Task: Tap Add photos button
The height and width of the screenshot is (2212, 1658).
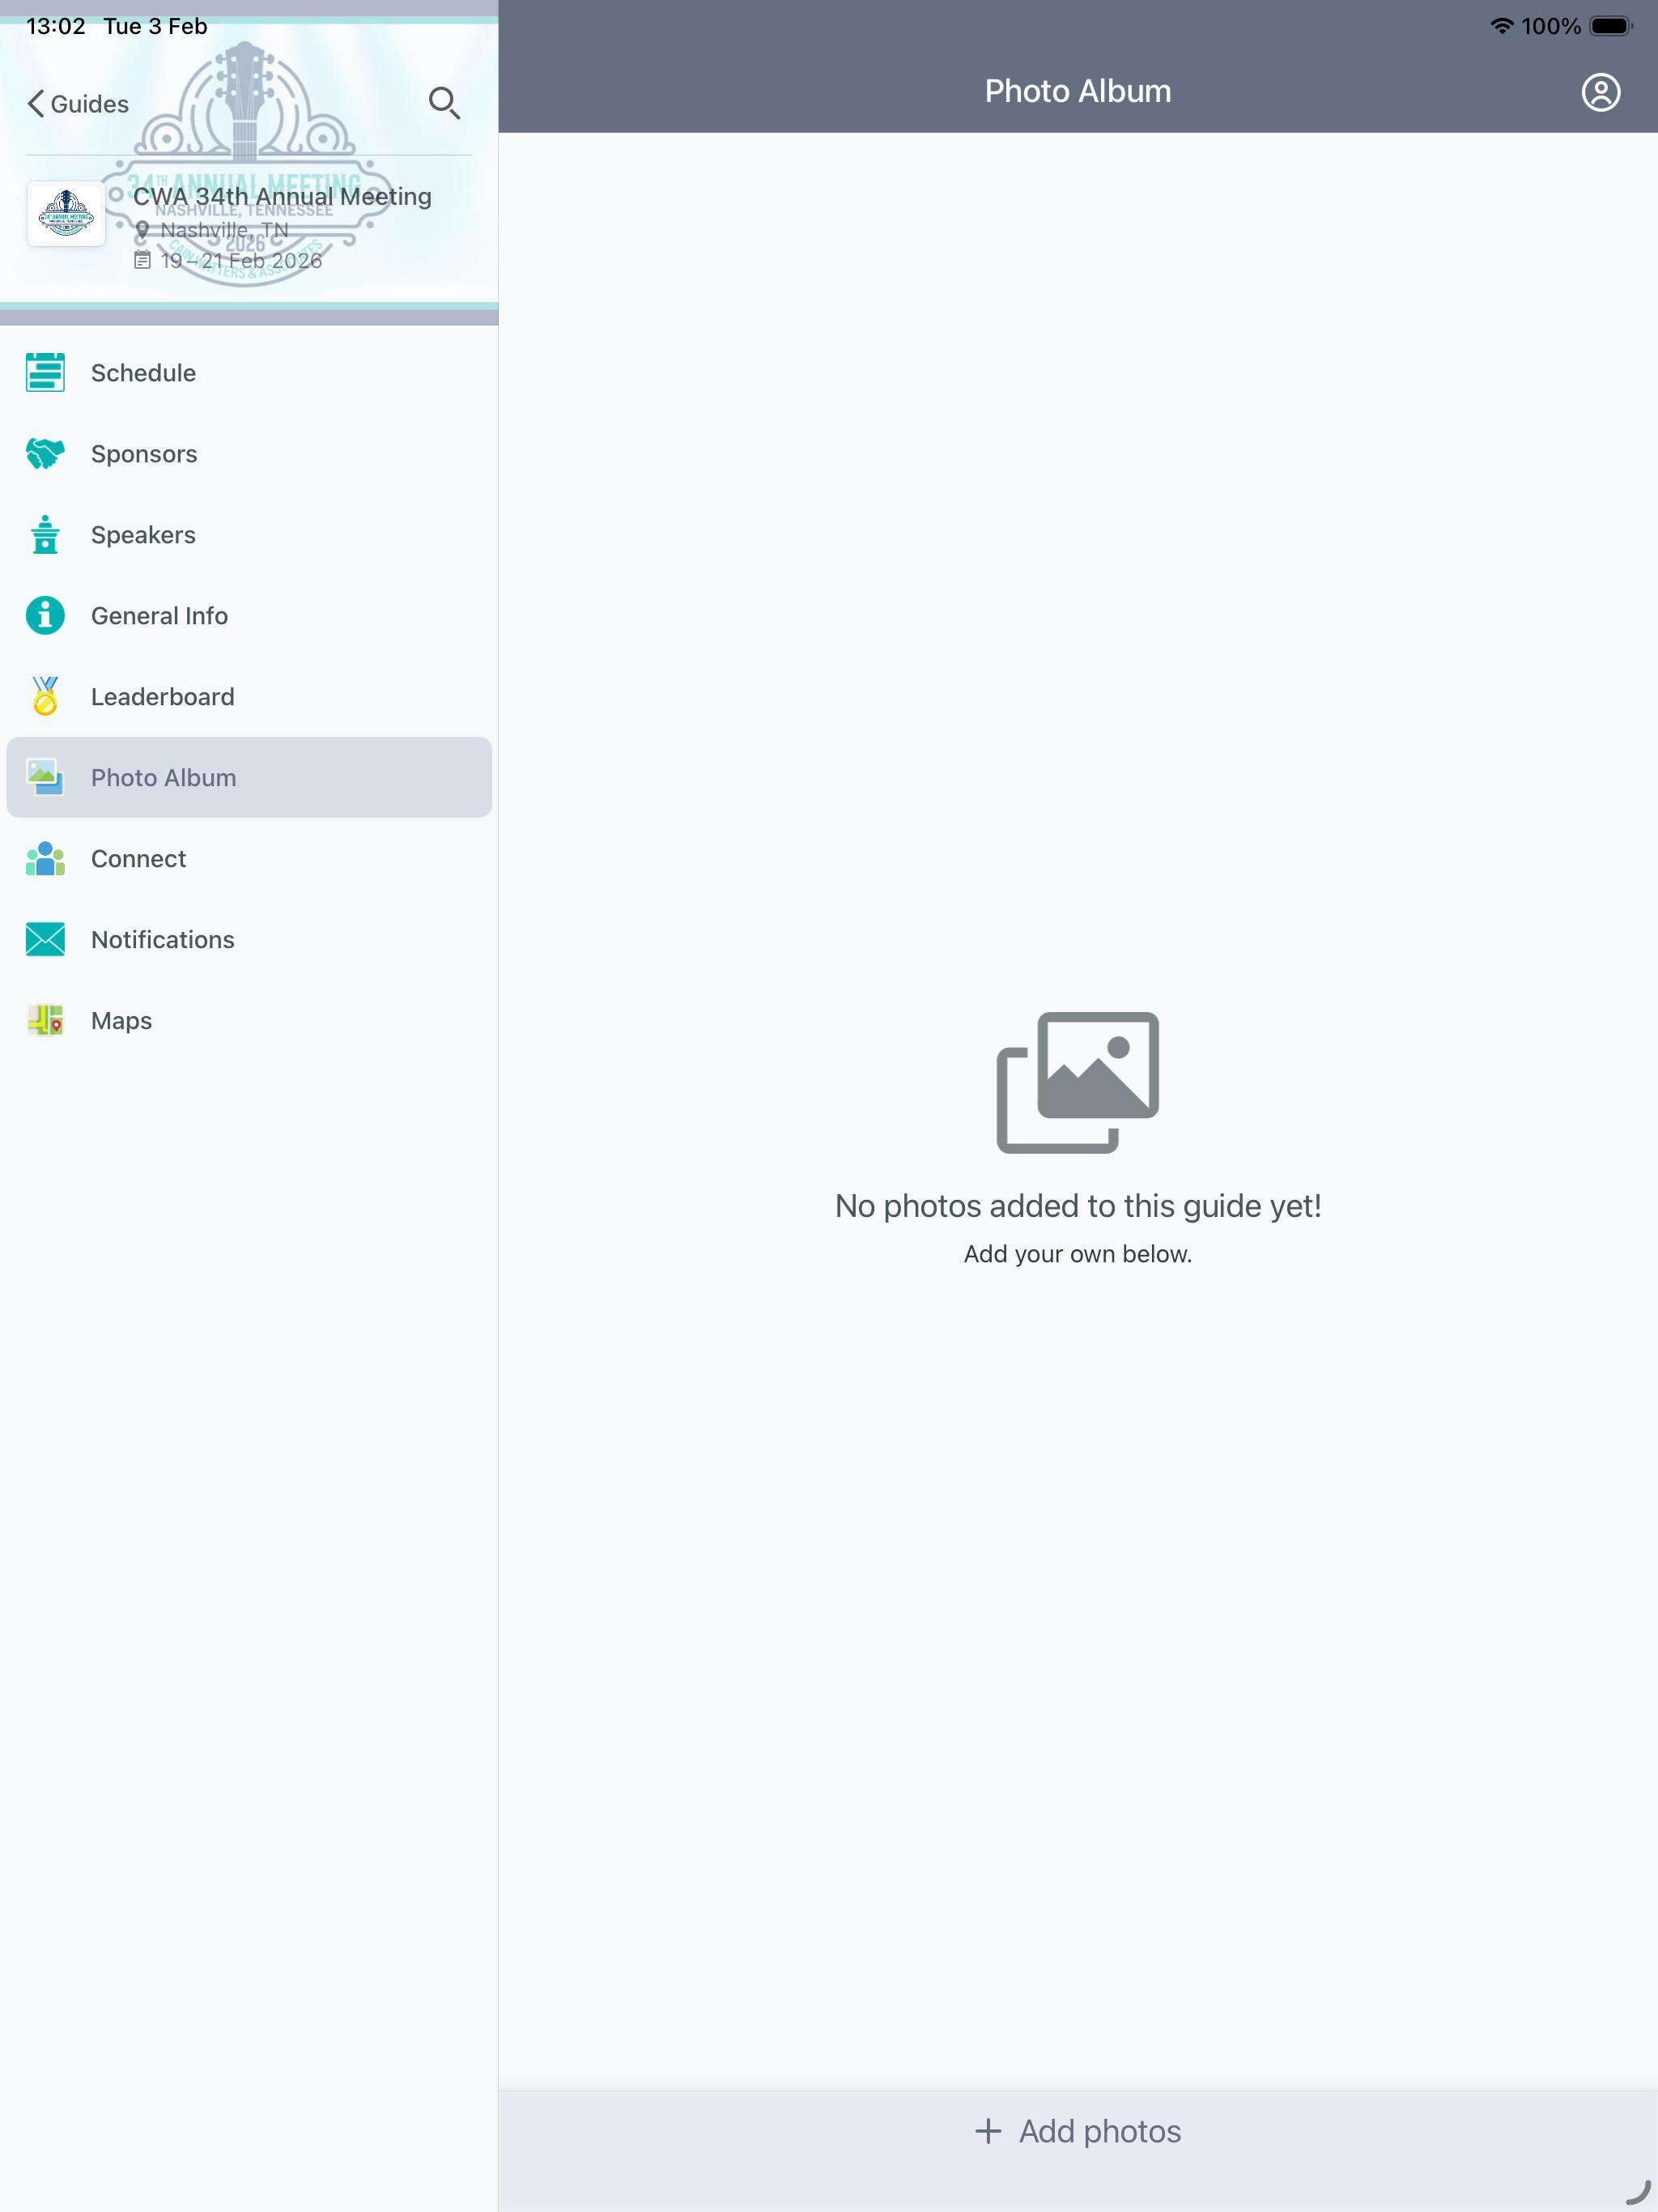Action: click(1078, 2131)
